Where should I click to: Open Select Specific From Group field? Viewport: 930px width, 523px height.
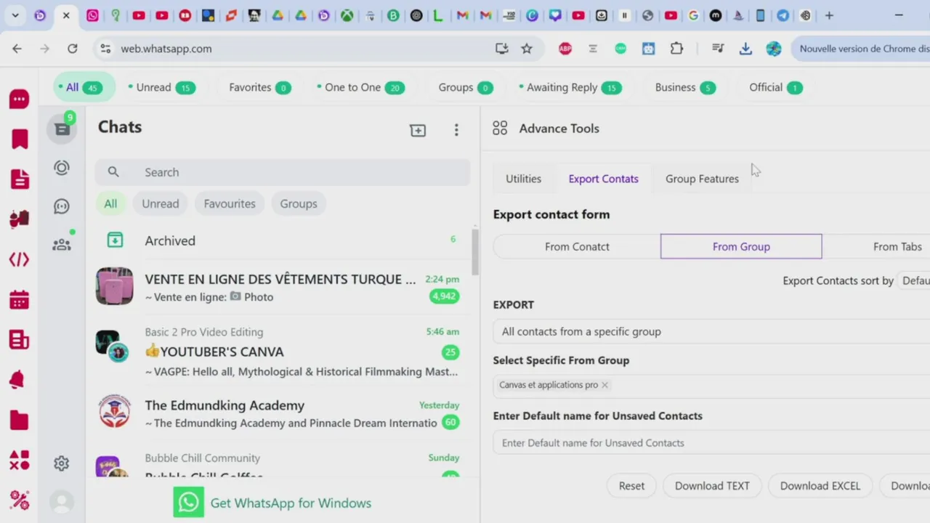coord(711,385)
